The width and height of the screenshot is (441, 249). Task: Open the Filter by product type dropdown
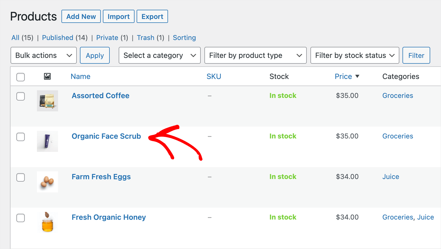click(255, 55)
